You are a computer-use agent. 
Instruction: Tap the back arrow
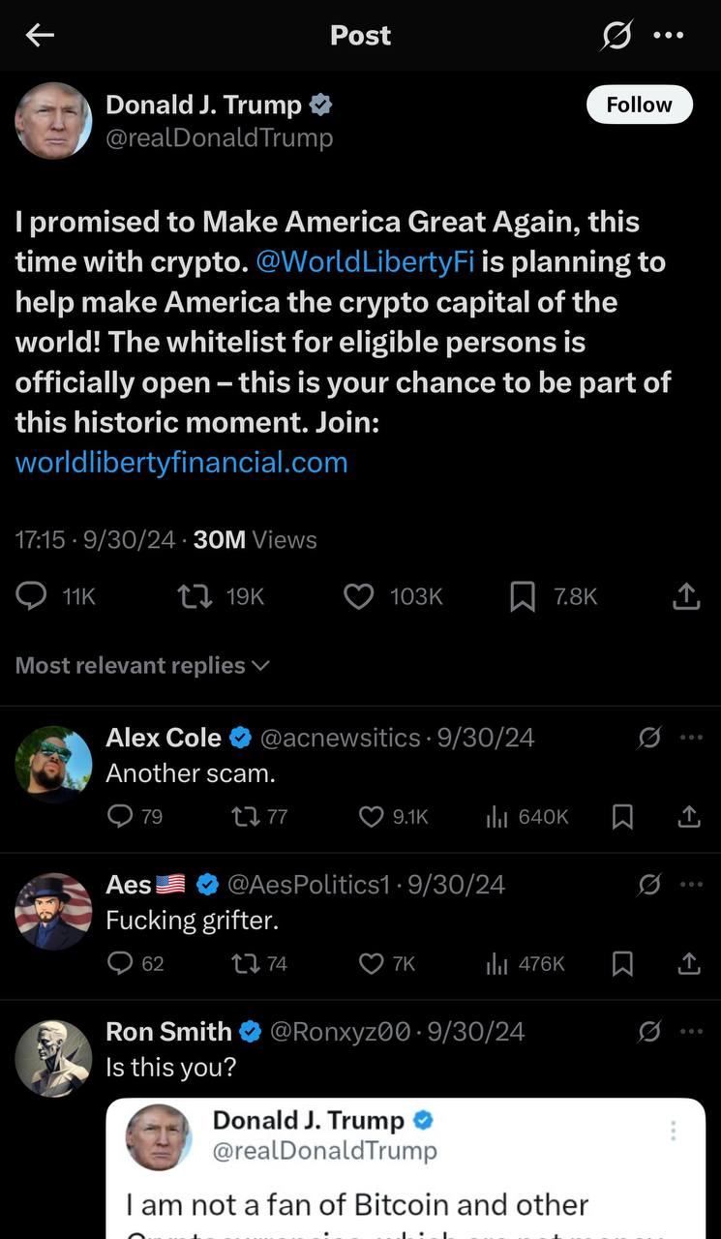coord(40,36)
